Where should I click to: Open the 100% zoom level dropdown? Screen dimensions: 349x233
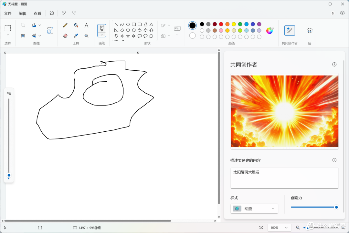pos(279,228)
